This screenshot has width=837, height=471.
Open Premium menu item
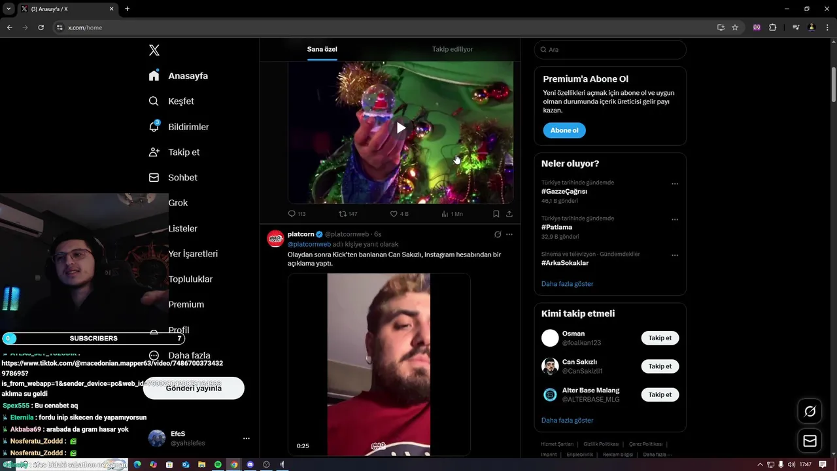point(186,305)
